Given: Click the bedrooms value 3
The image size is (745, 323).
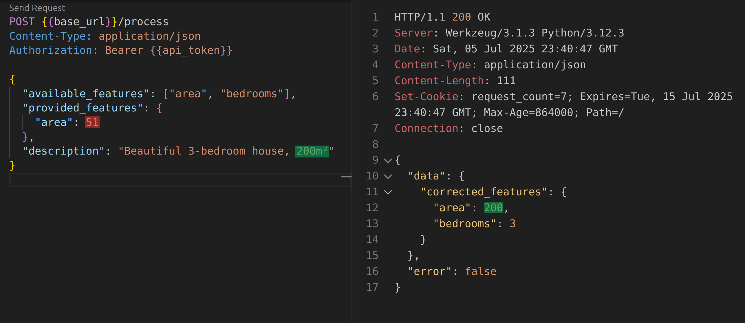Looking at the screenshot, I should [x=512, y=224].
